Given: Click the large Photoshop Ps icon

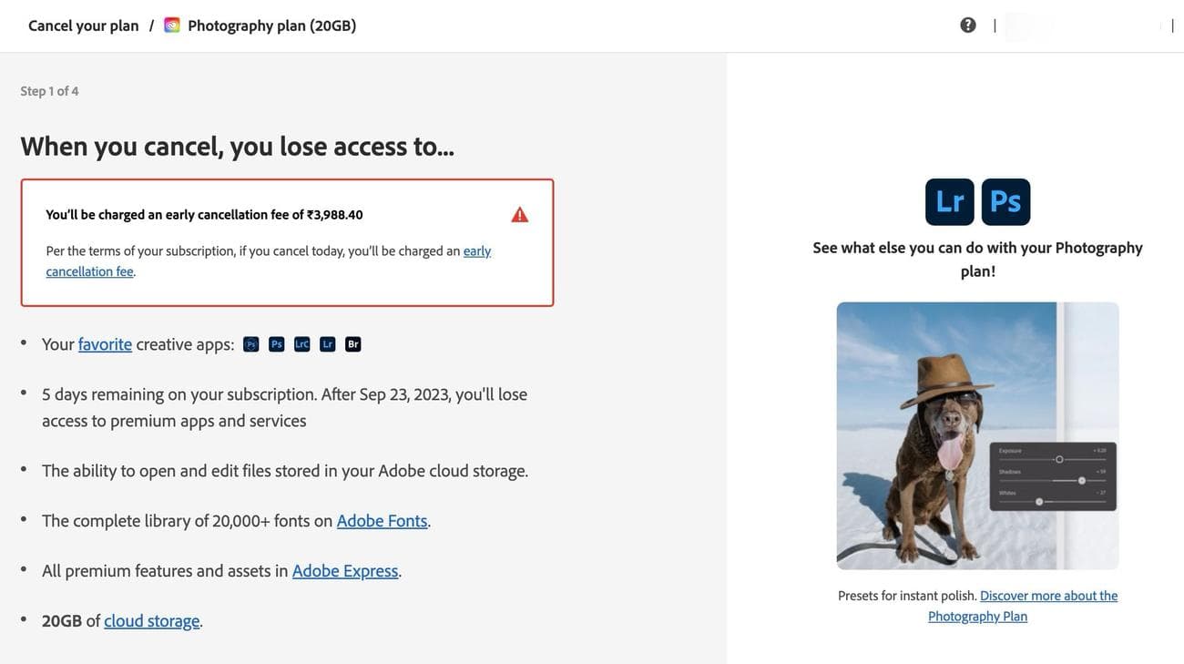Looking at the screenshot, I should click(x=1005, y=202).
